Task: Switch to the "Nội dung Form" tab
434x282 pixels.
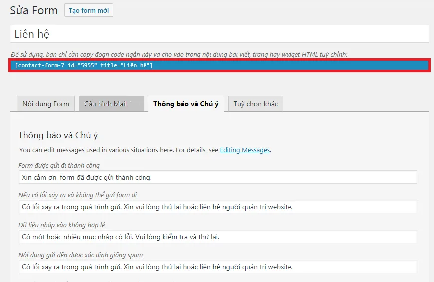Action: click(46, 104)
